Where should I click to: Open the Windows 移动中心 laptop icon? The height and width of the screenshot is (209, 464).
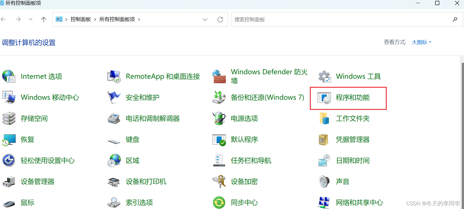point(9,97)
